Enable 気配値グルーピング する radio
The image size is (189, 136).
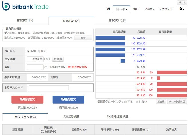click(x=125, y=102)
